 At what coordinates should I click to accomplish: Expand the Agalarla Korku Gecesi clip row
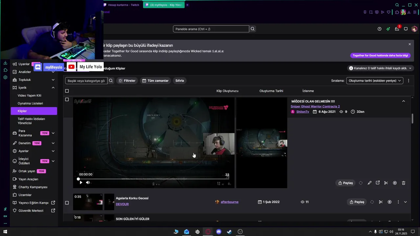tap(406, 202)
